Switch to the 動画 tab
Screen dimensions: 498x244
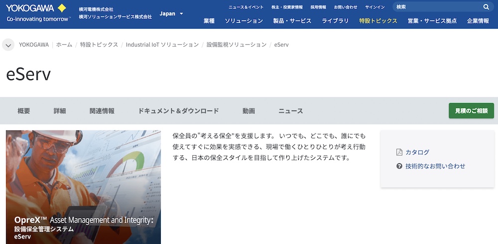click(x=249, y=111)
